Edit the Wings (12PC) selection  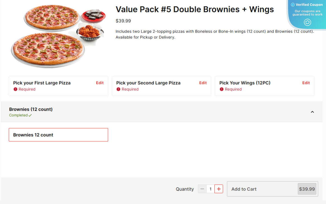pyautogui.click(x=306, y=83)
